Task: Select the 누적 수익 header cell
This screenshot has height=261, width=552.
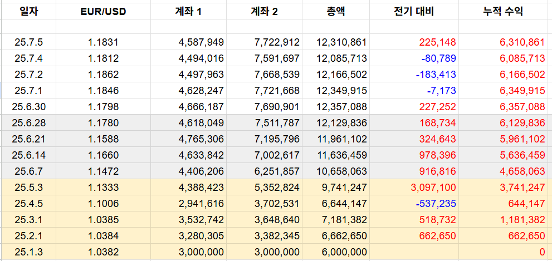Action: (x=503, y=12)
